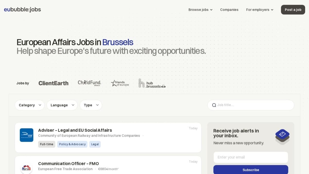The width and height of the screenshot is (309, 174).
Task: Click the hub.brussels logo
Action: click(152, 83)
